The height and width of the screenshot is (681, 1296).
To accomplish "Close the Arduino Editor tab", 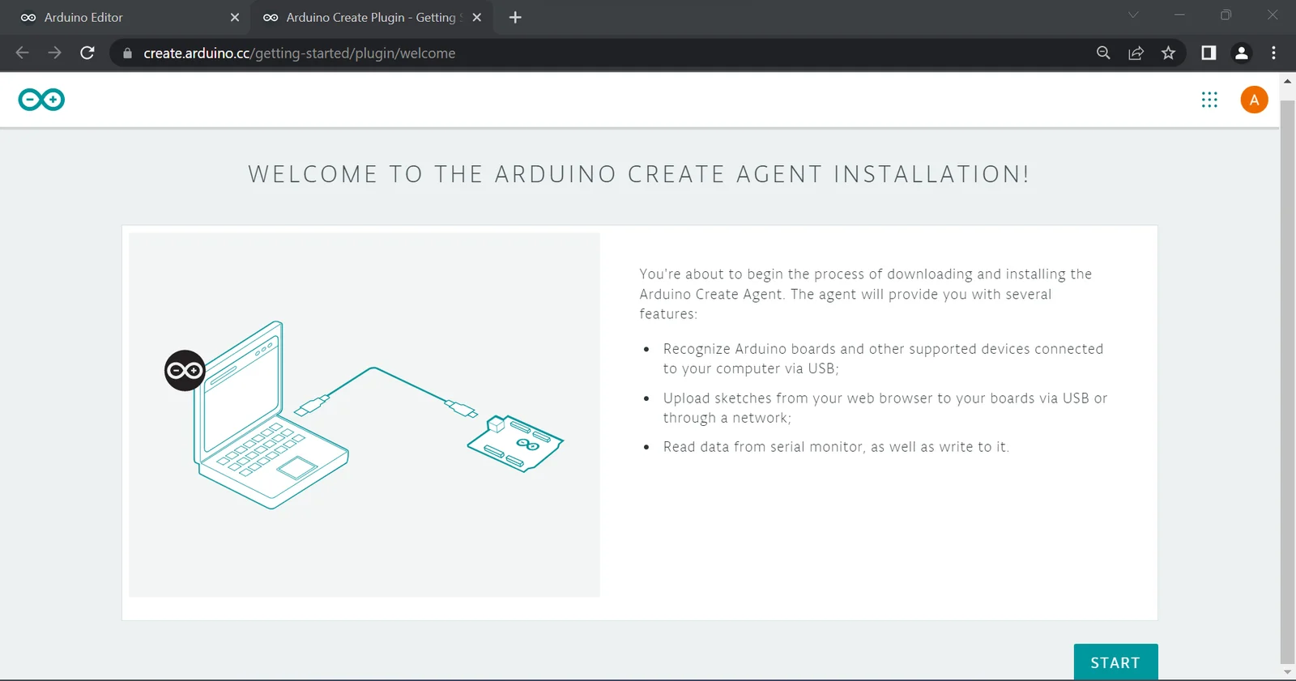I will [x=235, y=17].
